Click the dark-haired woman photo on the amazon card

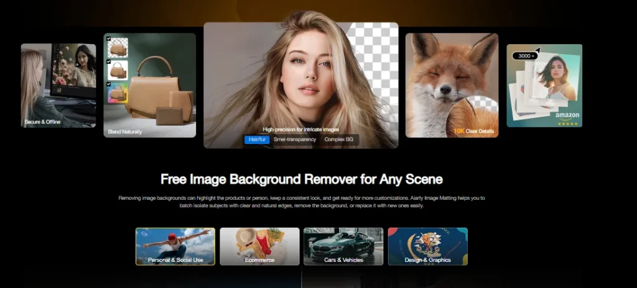point(557,78)
